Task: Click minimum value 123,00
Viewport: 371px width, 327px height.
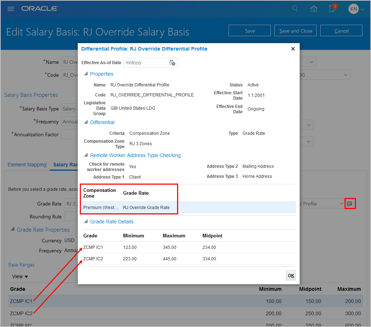Action: click(x=130, y=247)
